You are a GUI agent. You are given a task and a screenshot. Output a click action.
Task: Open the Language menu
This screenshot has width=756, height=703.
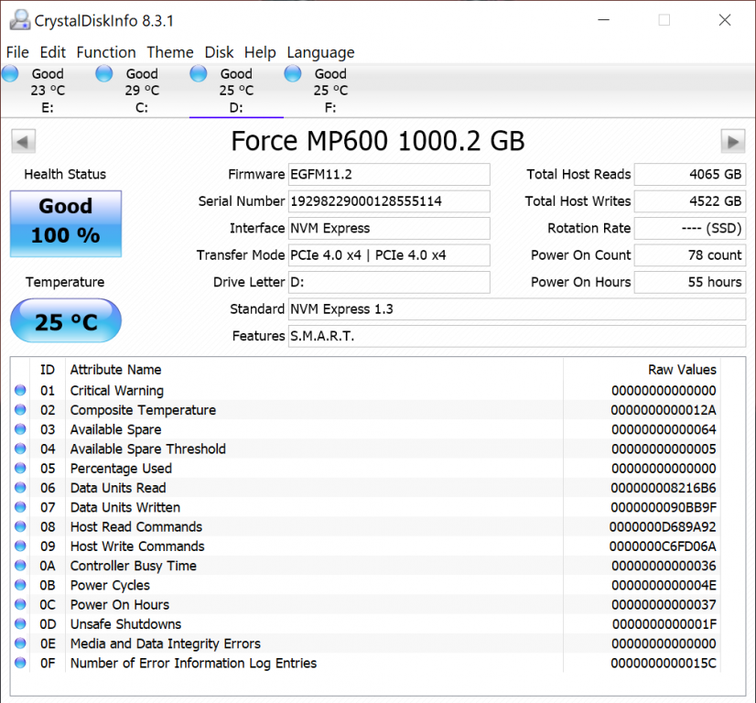click(320, 52)
